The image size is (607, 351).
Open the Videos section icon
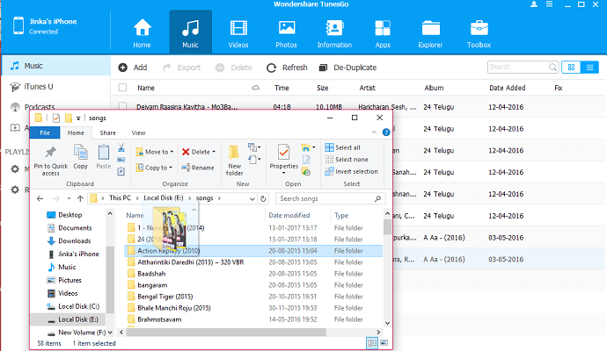[x=238, y=32]
